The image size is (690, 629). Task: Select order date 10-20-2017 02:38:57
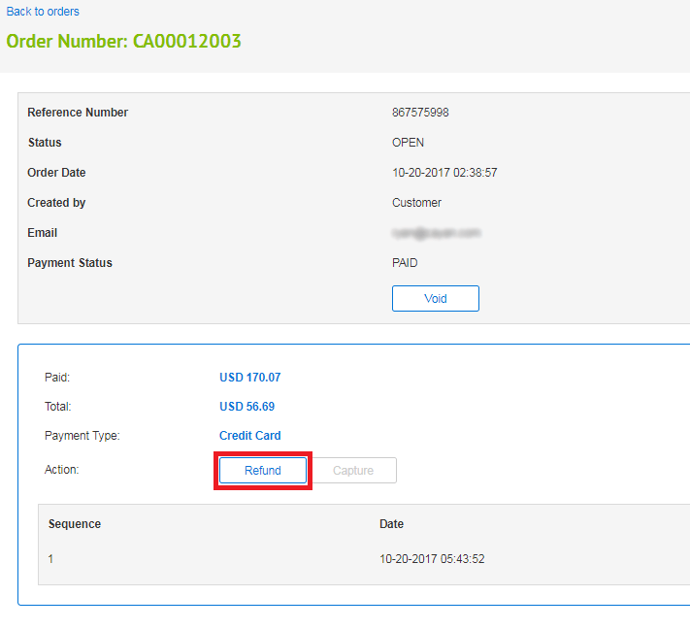444,173
